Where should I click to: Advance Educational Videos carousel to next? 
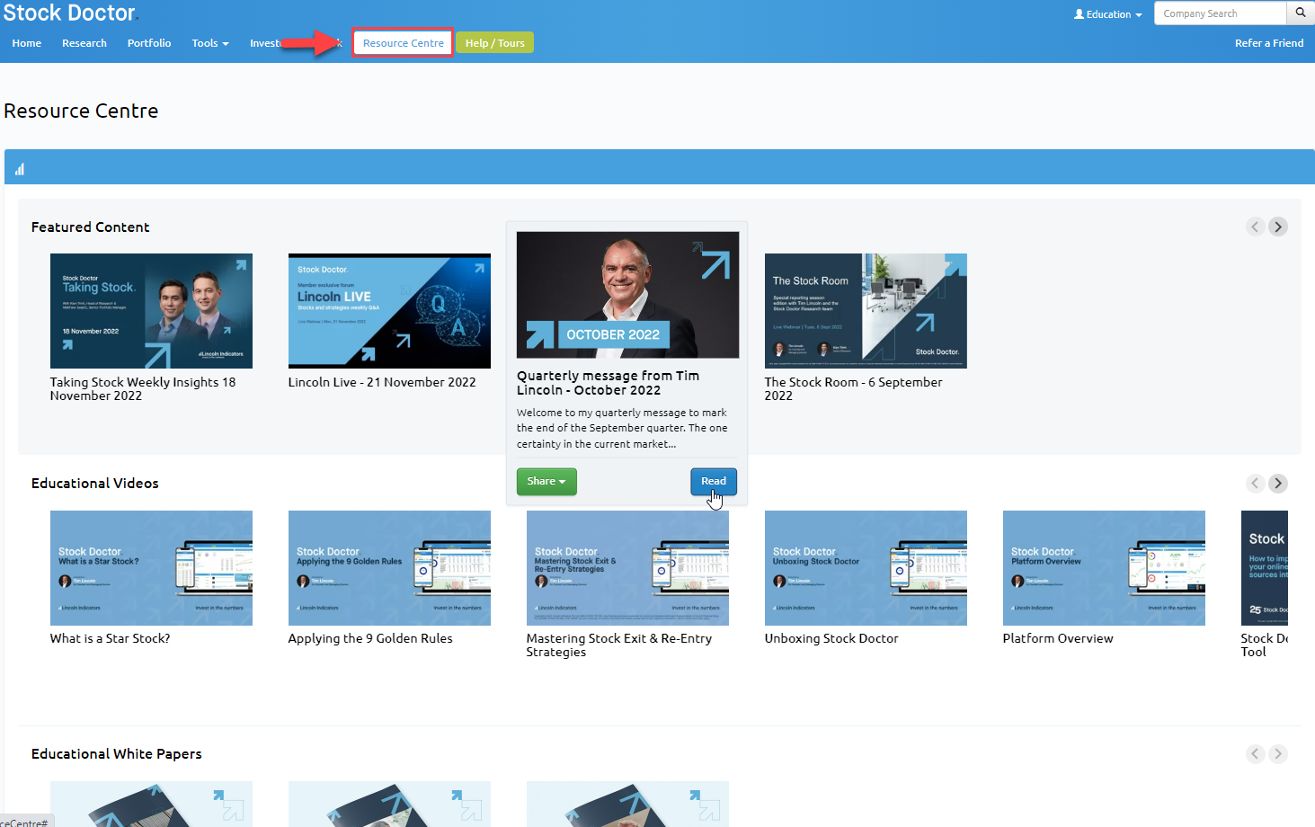pos(1277,484)
